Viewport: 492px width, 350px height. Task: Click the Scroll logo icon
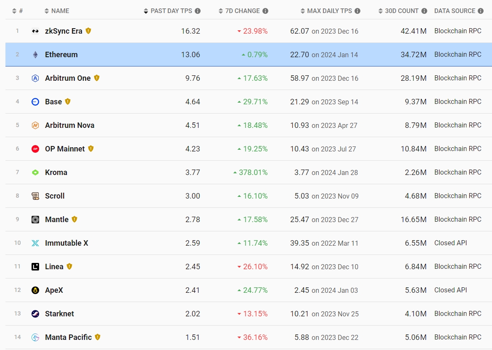tap(35, 196)
